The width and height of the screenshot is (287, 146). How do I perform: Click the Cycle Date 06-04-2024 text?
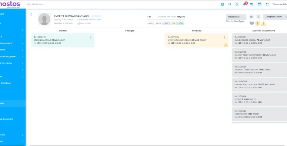(x=89, y=20)
